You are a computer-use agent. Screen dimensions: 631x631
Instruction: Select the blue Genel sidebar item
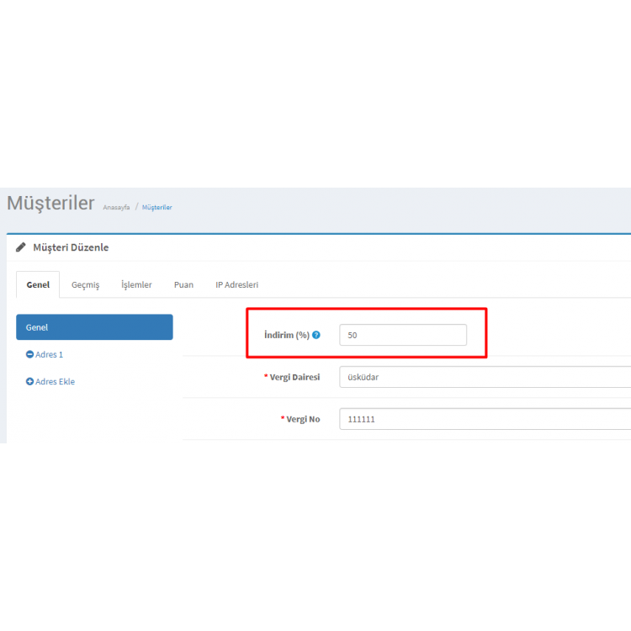(x=94, y=327)
